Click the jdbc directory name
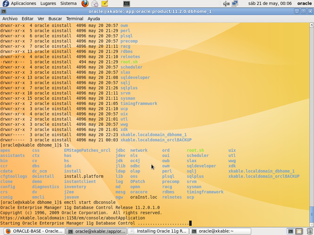Screen dimensions: 314x235 pyautogui.click(x=120, y=150)
